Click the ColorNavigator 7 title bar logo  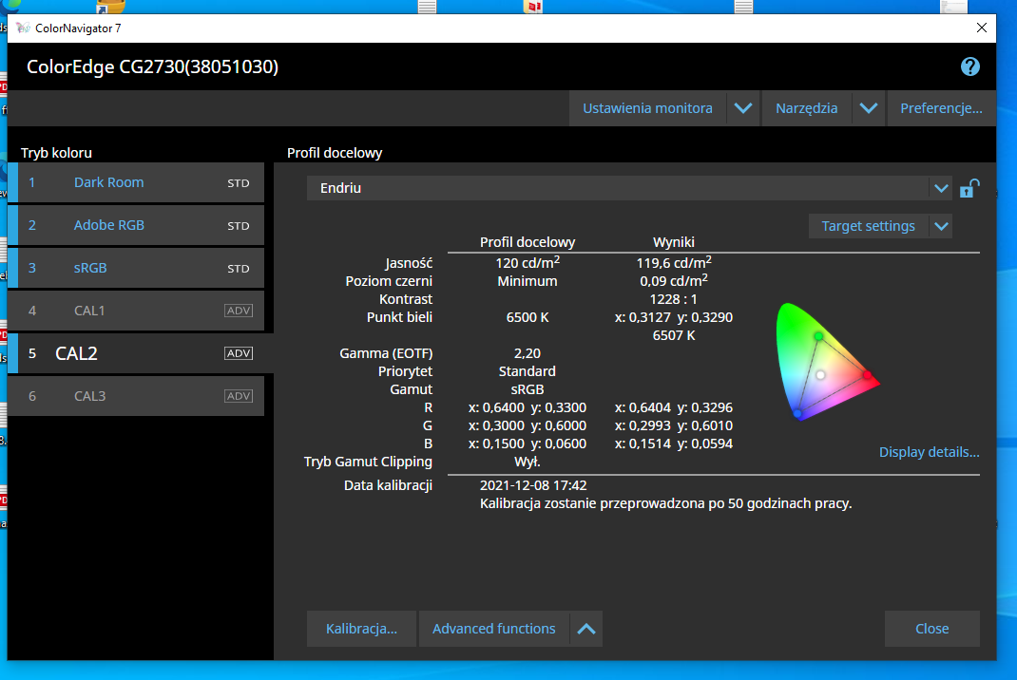tap(23, 28)
